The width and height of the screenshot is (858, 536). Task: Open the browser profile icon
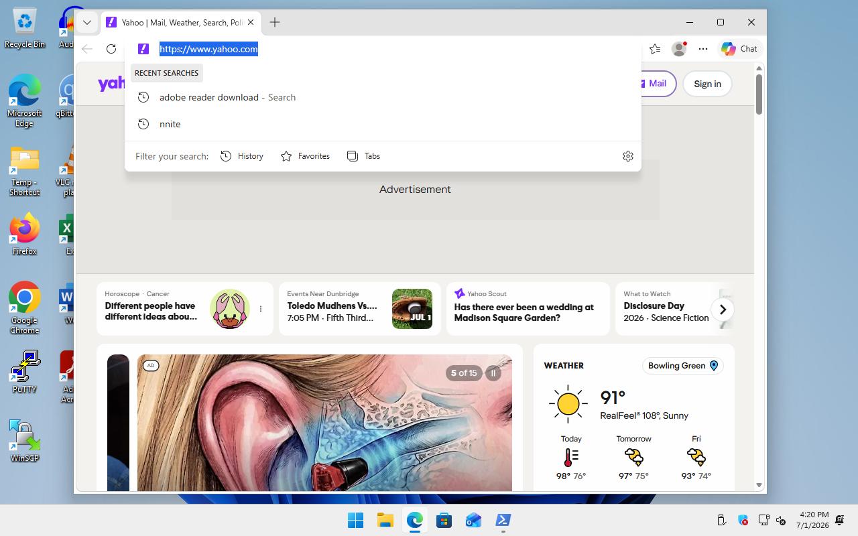pyautogui.click(x=680, y=49)
